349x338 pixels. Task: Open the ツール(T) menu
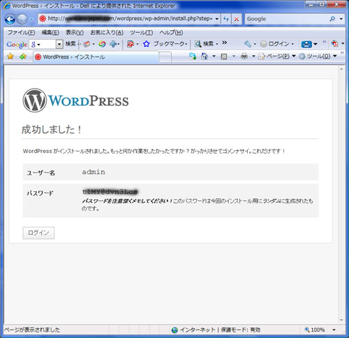coord(142,32)
